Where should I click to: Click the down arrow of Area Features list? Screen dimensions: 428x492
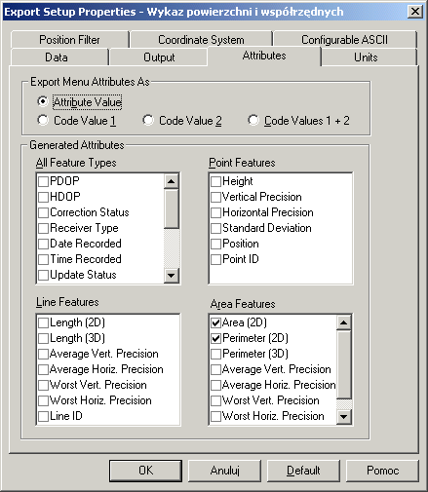344,416
